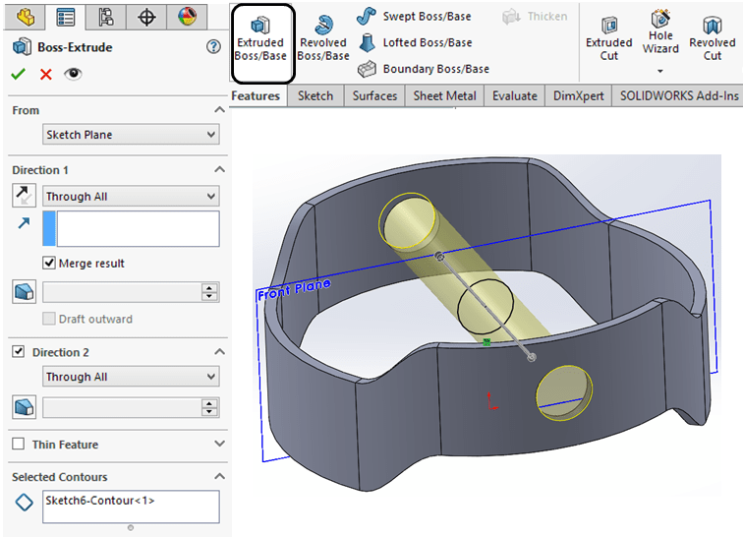Enable the Thin Feature checkbox
743x537 pixels.
pyautogui.click(x=18, y=445)
